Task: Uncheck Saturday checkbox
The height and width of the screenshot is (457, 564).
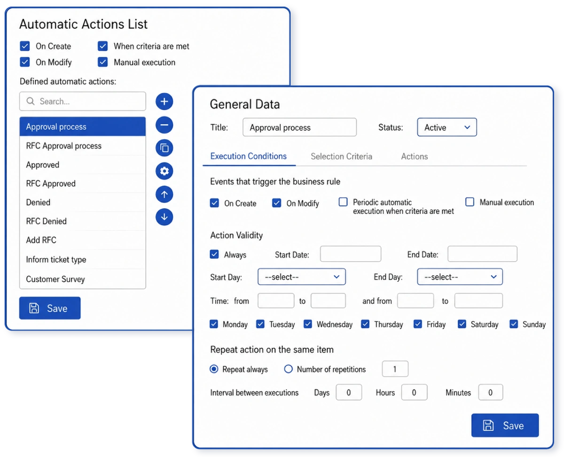Action: click(462, 324)
